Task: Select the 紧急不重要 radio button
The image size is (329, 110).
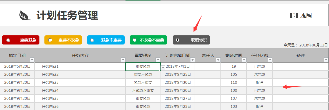Action: (x=92, y=40)
